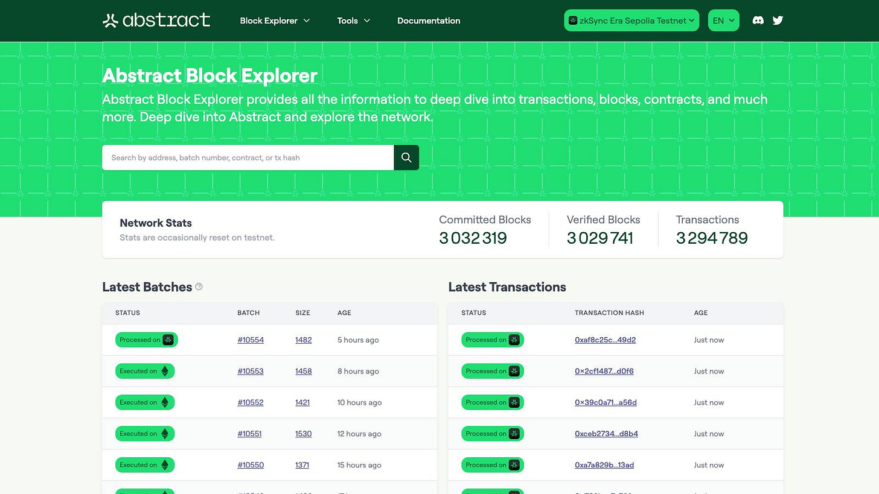Viewport: 879px width, 494px height.
Task: Click the Executed on badge for batch #10551
Action: (145, 434)
